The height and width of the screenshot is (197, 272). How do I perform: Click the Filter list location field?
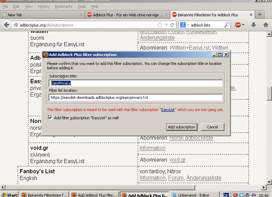136,97
